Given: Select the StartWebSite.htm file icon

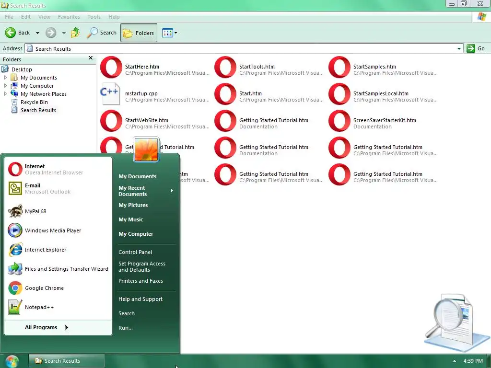Looking at the screenshot, I should coord(111,121).
